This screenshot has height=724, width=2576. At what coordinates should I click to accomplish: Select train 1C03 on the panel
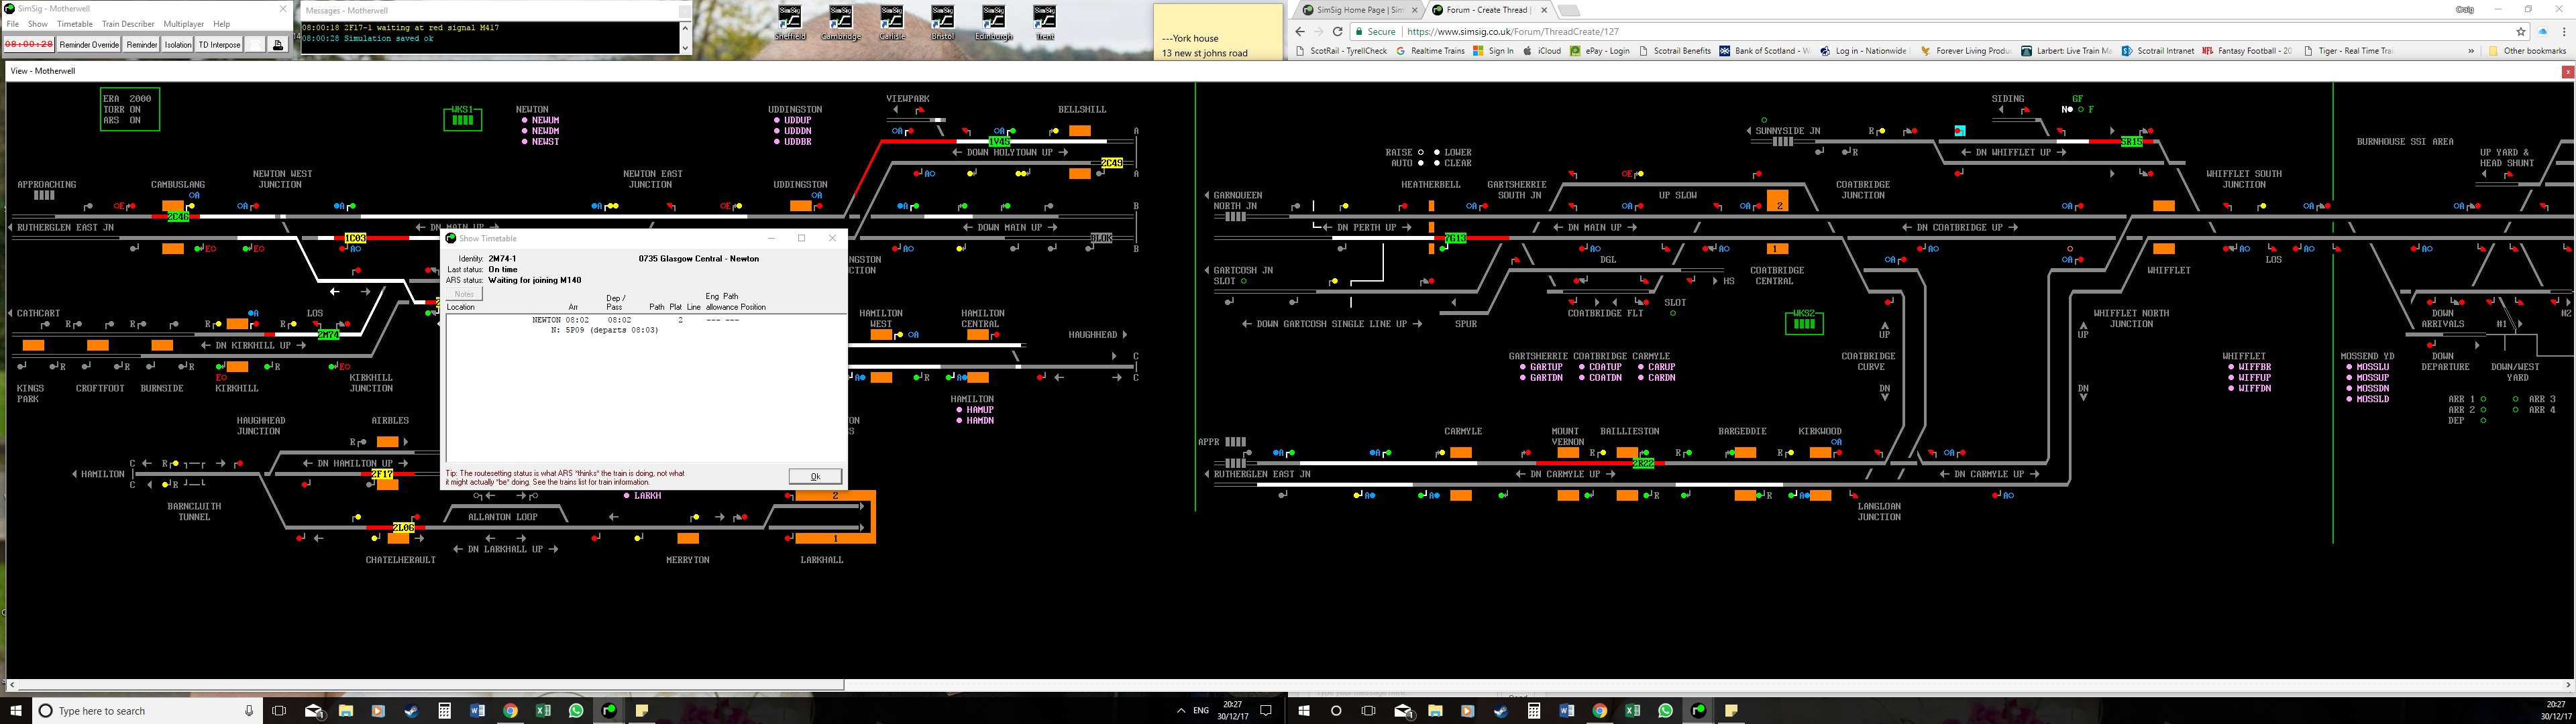[355, 238]
